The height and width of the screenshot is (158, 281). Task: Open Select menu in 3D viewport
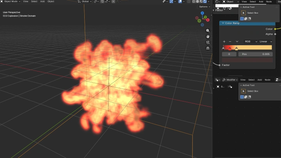tap(34, 2)
